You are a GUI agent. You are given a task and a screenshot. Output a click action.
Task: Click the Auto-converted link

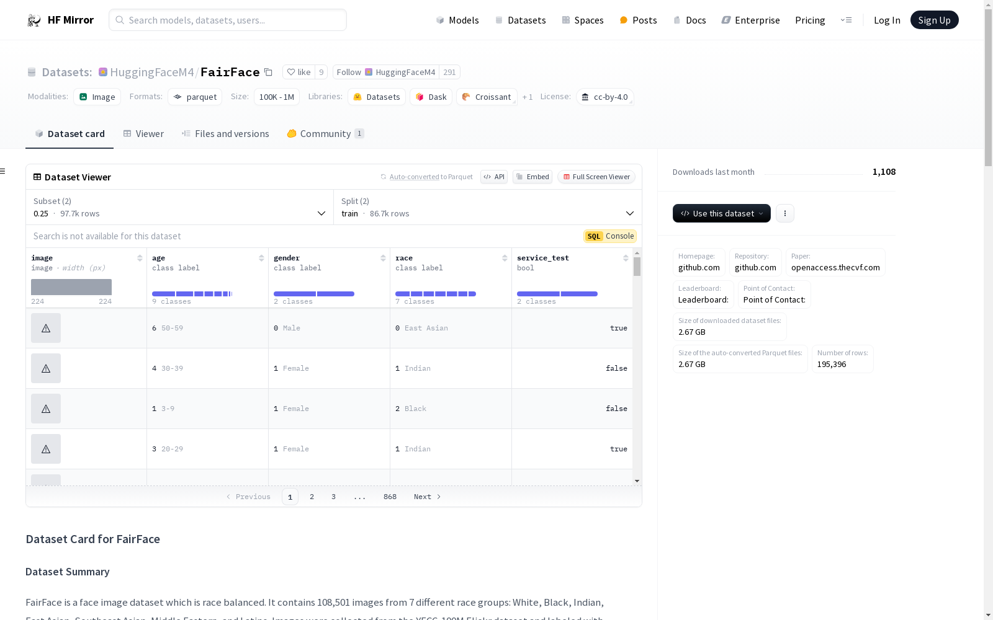point(414,177)
